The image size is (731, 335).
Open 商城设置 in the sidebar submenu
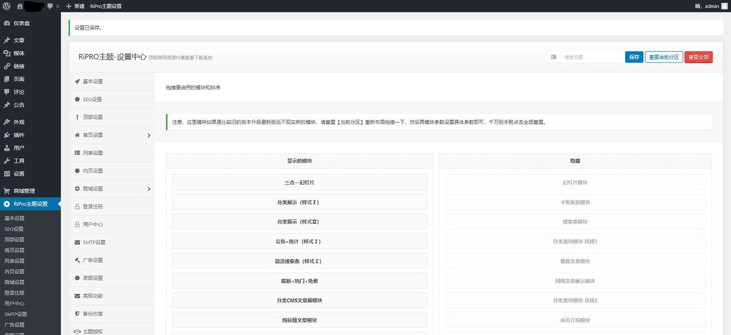pos(15,282)
